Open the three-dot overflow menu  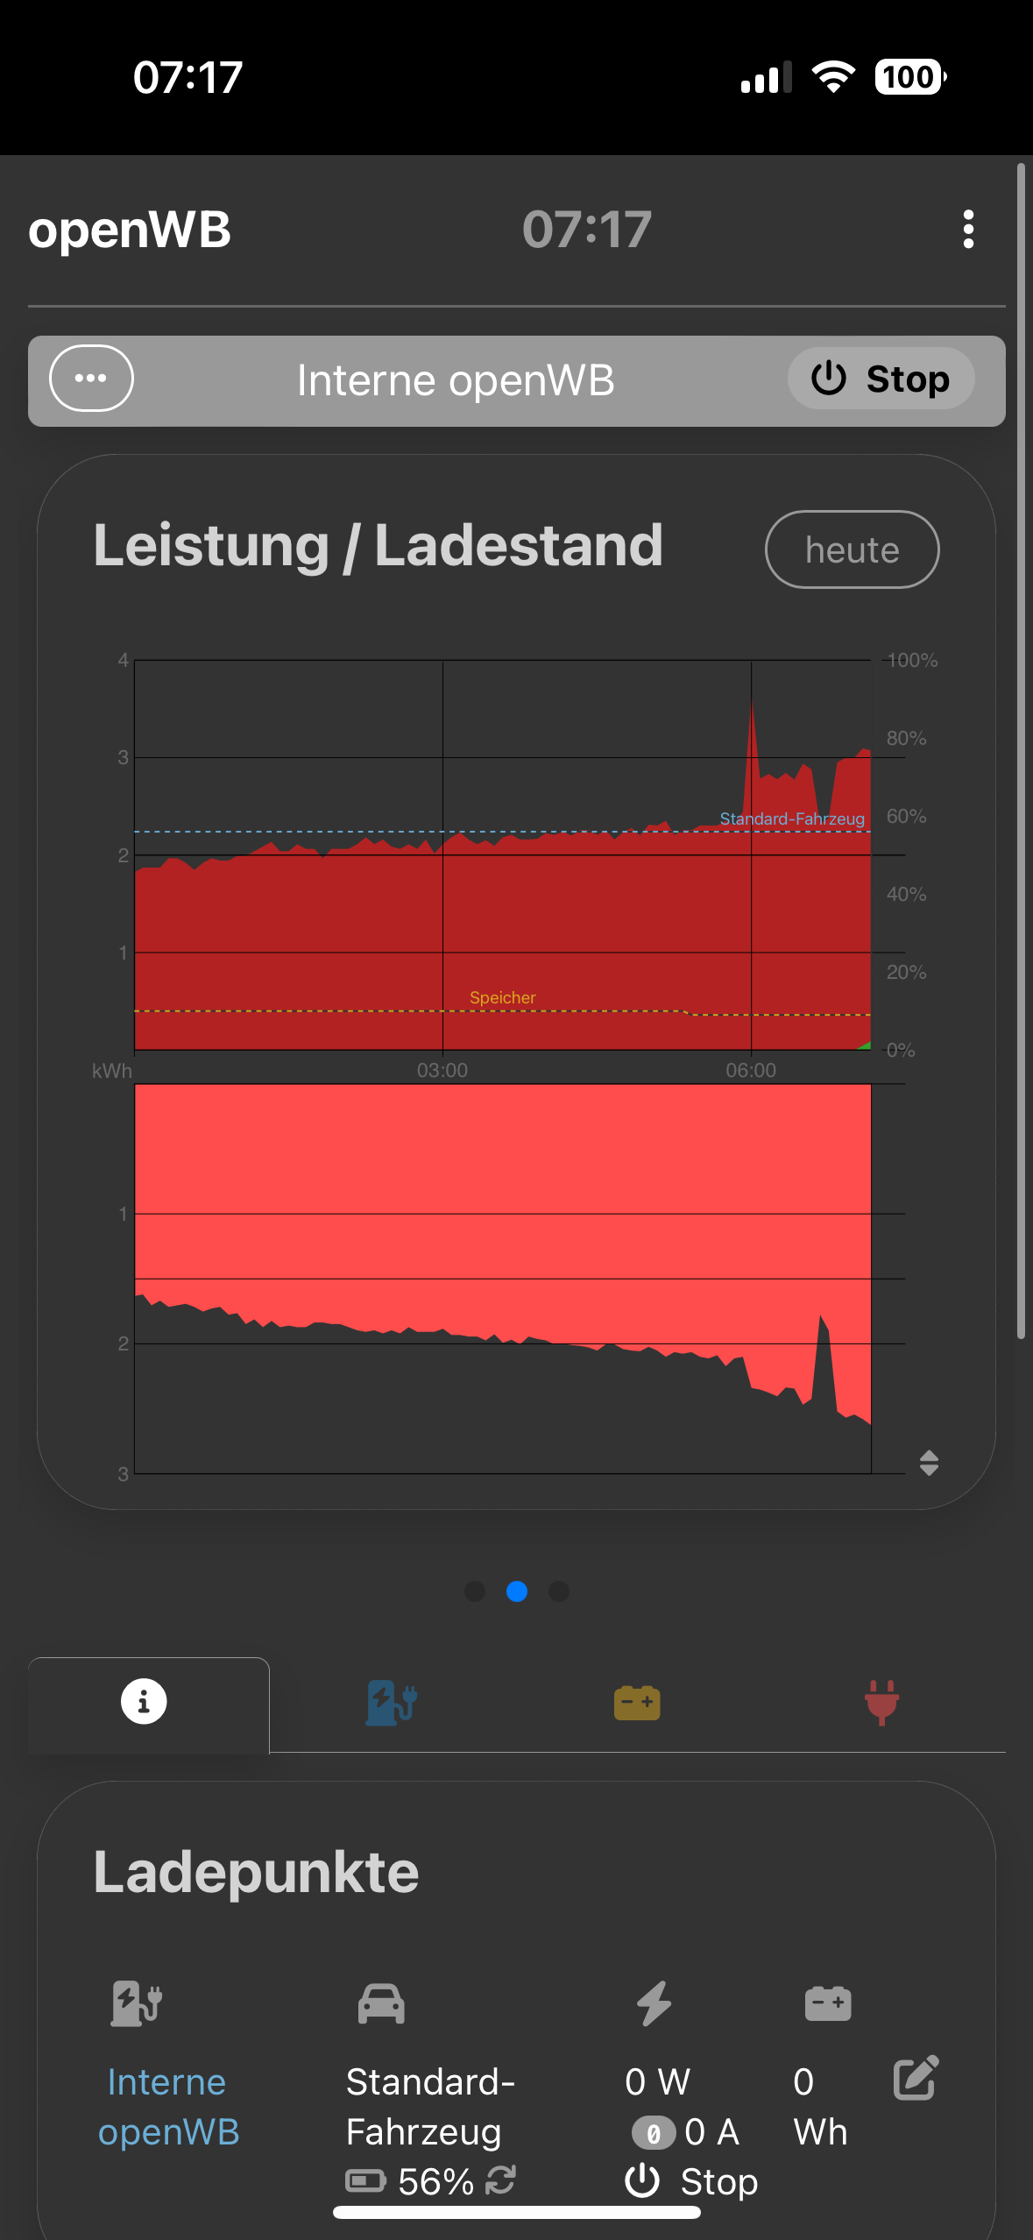(968, 230)
